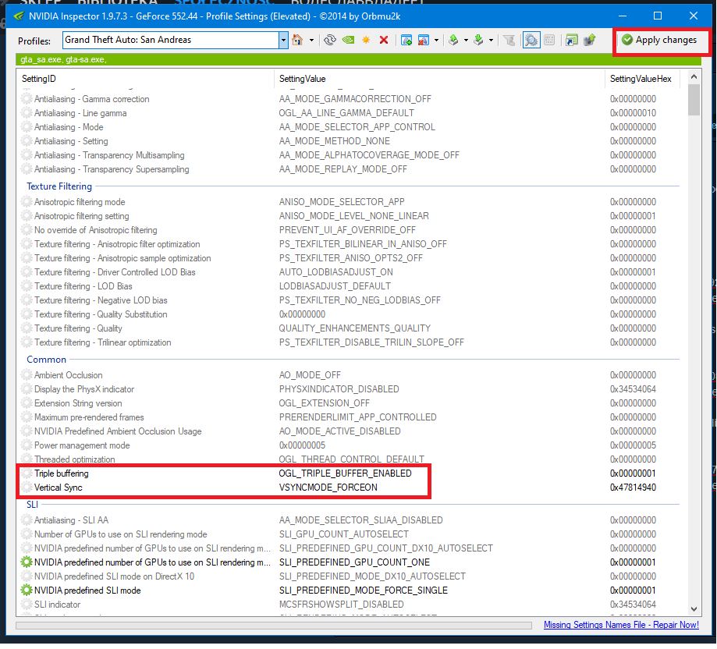Click green gear next to NVIDIA predefined SLI mode
The height and width of the screenshot is (649, 717).
point(27,590)
